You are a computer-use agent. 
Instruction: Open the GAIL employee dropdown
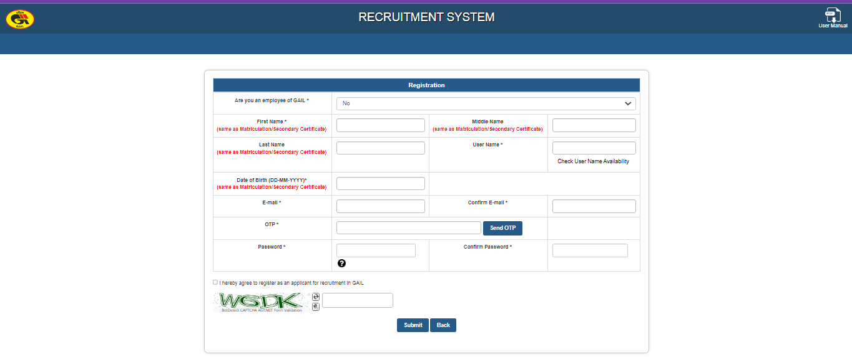[486, 103]
